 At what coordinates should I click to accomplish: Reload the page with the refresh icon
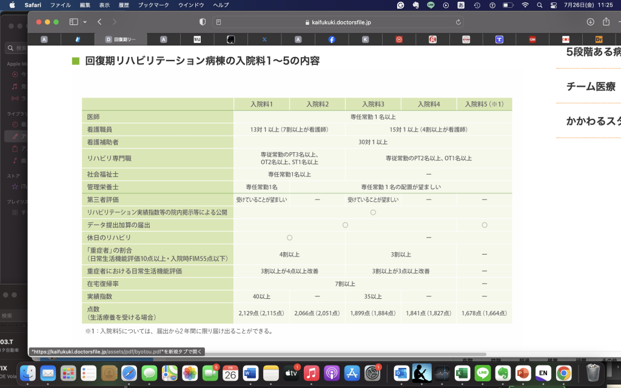(x=458, y=22)
